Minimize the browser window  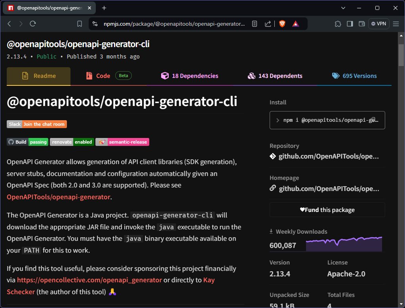coord(359,8)
